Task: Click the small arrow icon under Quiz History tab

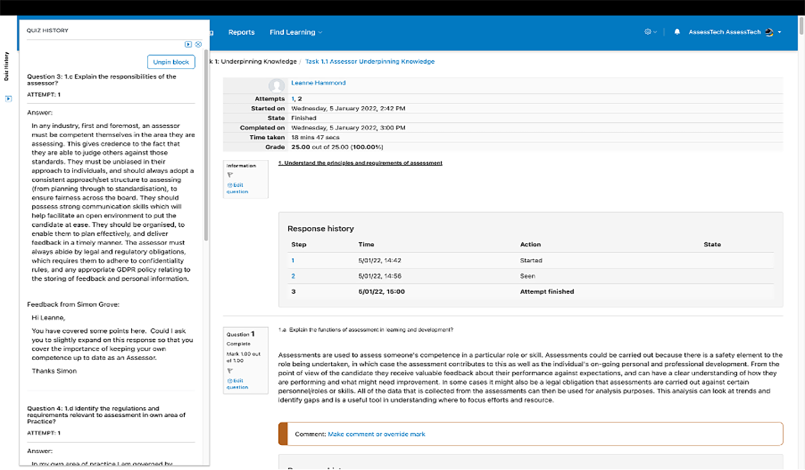Action: [x=9, y=99]
